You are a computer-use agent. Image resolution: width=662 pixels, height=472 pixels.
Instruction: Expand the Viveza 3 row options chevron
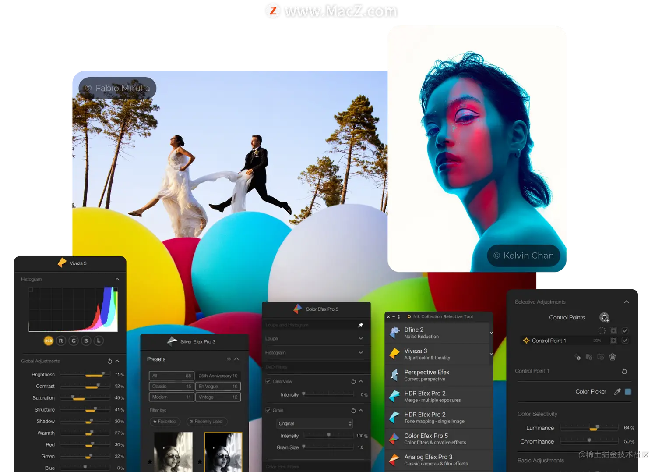(x=491, y=354)
